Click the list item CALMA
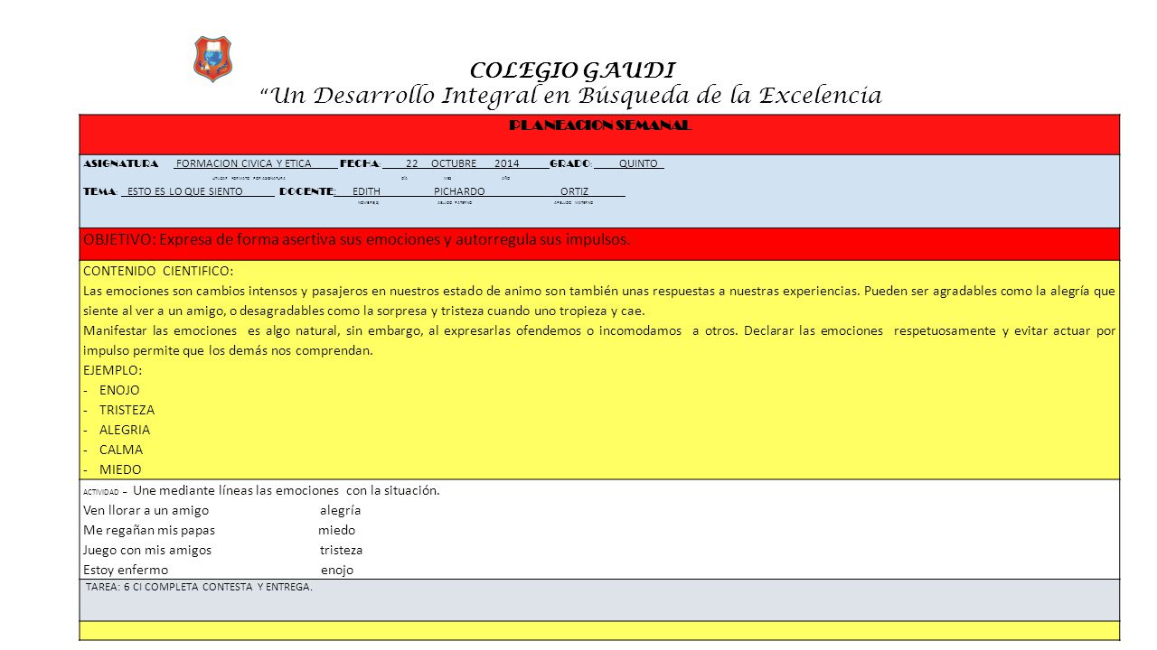Image resolution: width=1157 pixels, height=650 pixels. (121, 450)
